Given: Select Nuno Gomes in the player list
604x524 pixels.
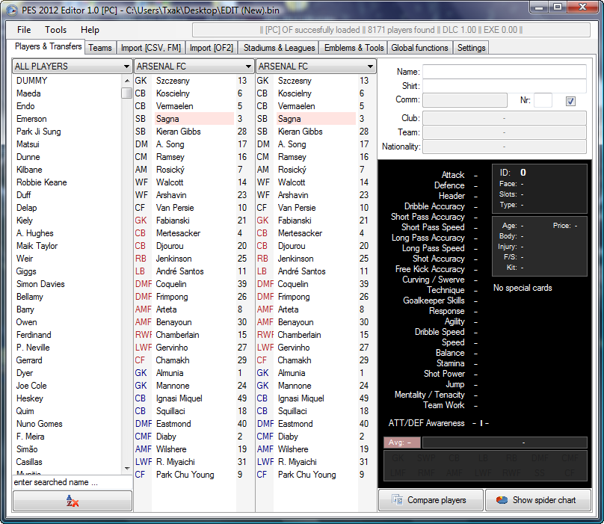Looking at the screenshot, I should tap(40, 424).
